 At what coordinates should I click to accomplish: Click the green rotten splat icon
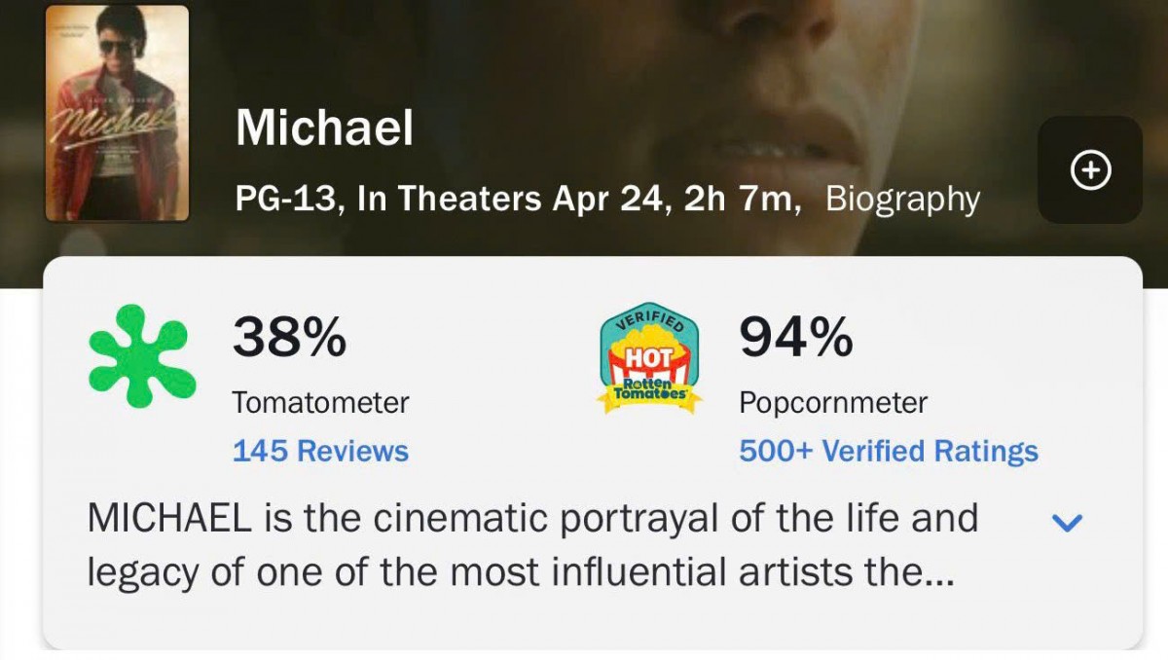[x=142, y=356]
